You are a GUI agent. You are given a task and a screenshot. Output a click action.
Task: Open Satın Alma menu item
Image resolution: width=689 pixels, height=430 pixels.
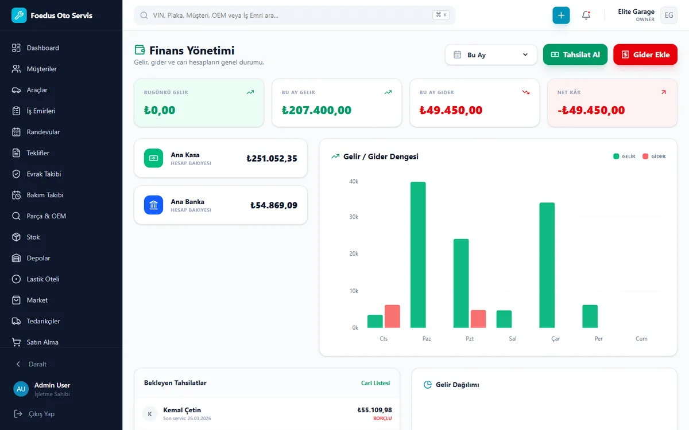pyautogui.click(x=61, y=342)
